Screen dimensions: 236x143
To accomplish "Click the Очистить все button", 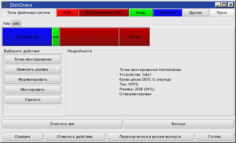I will pos(62,124).
